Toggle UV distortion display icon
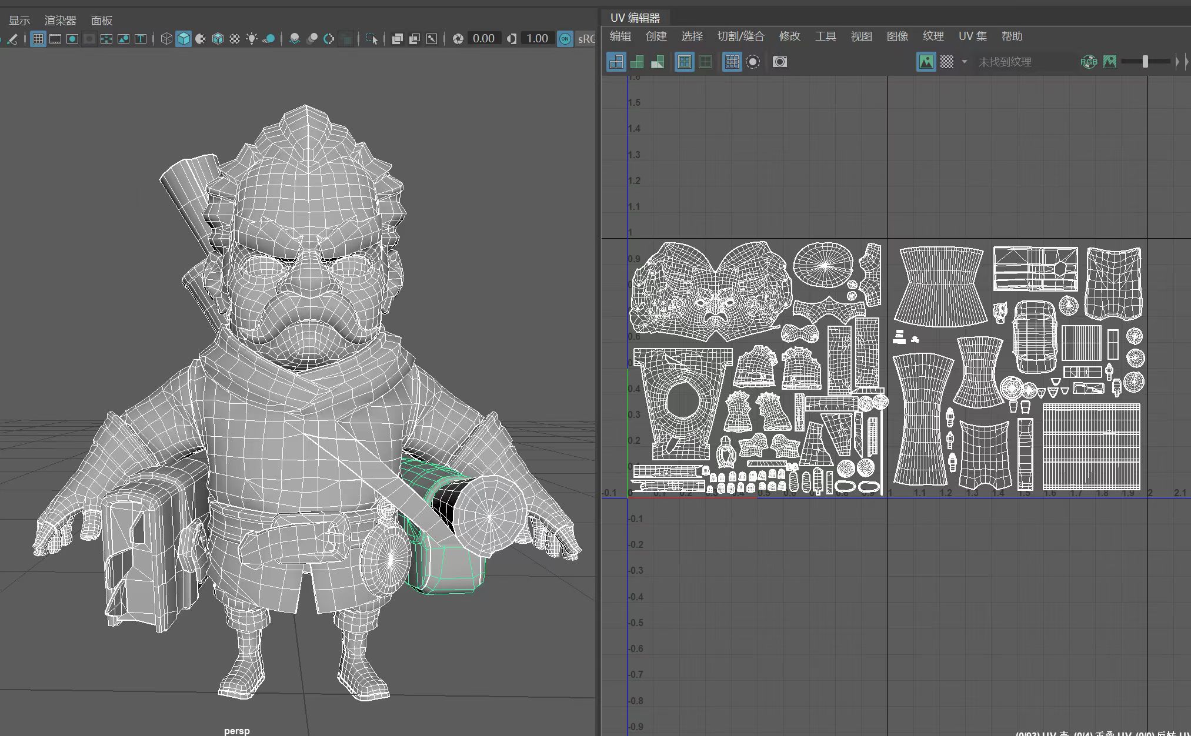 coord(658,62)
